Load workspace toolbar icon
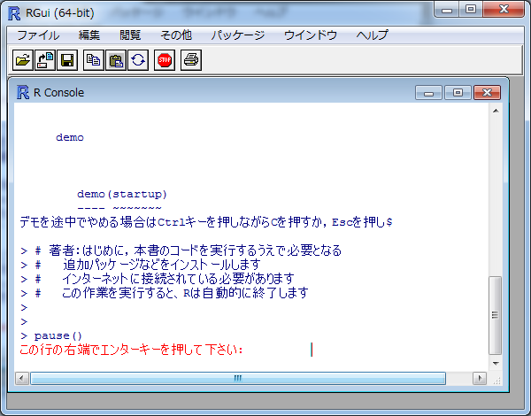531x416 pixels. (45, 60)
